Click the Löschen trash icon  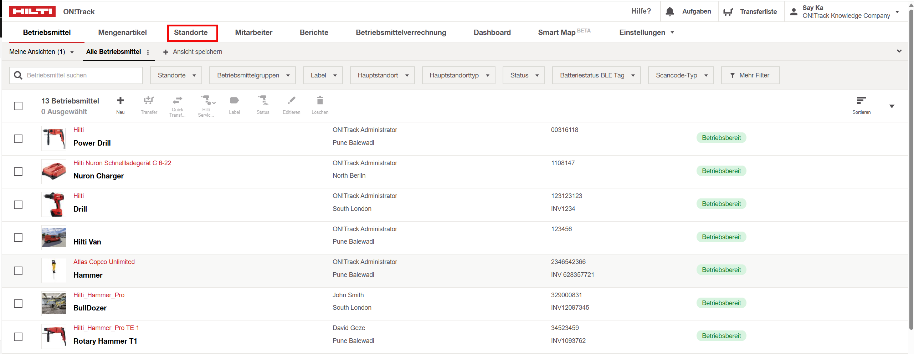coord(320,100)
